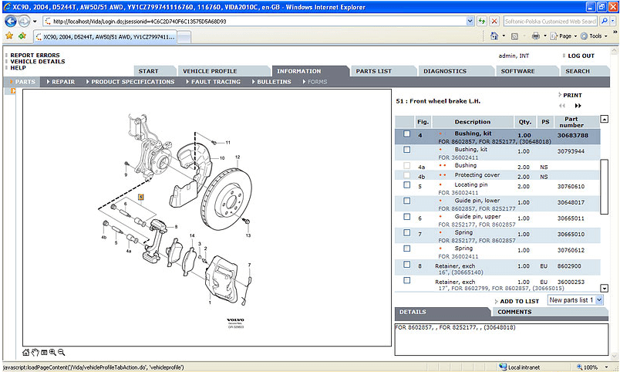
Task: Click Add to Favorites star-plus icon
Action: coord(22,36)
